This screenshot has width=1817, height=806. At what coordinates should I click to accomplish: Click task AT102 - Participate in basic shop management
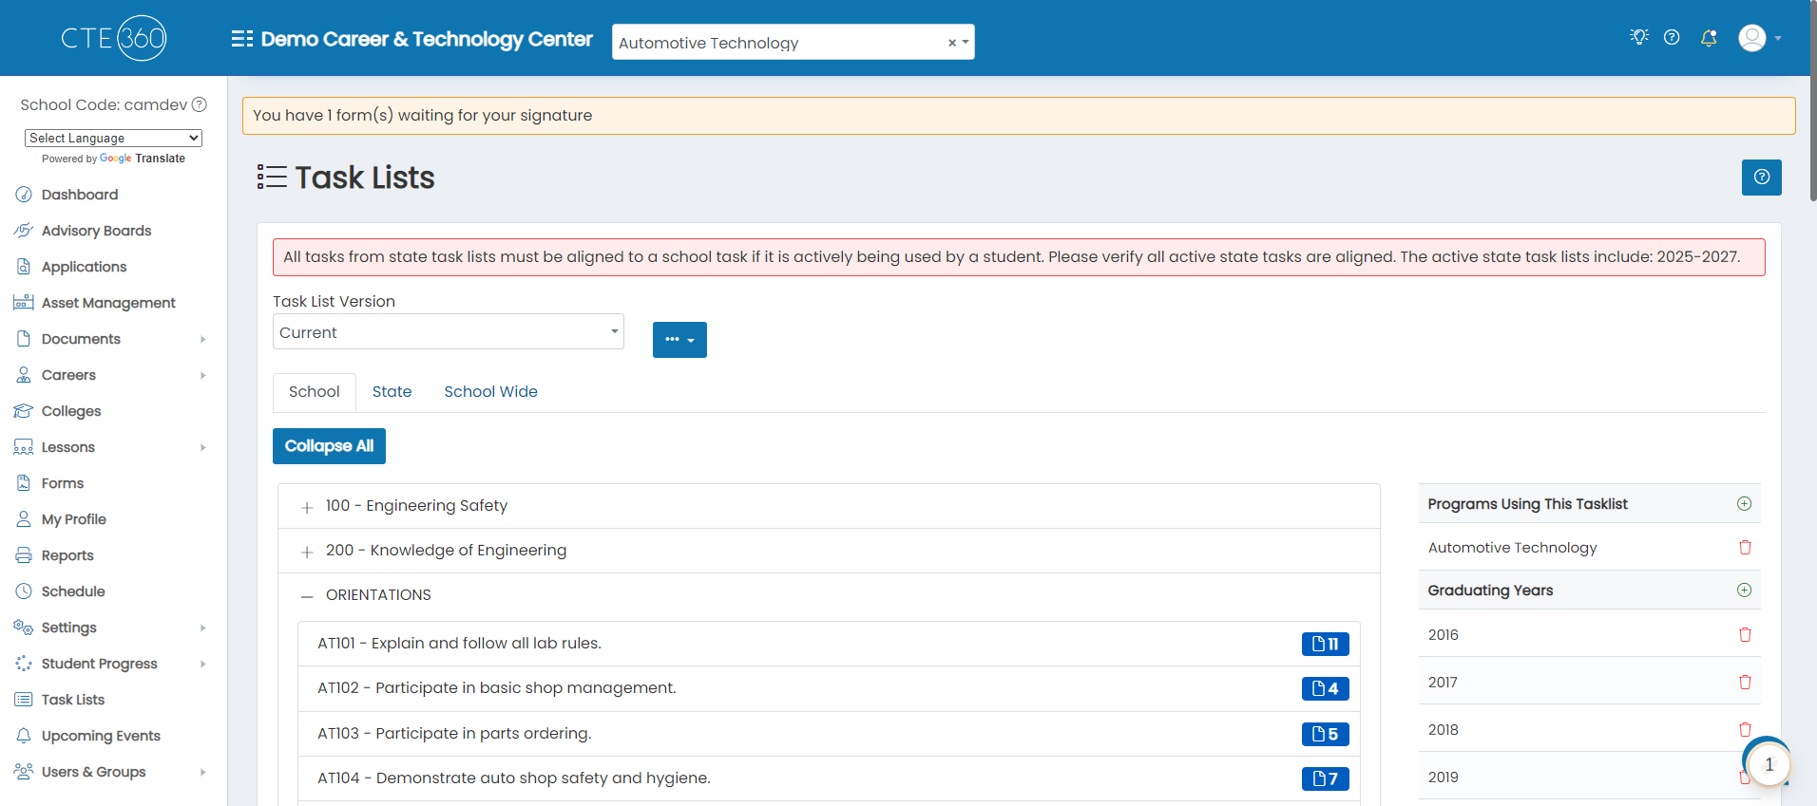pos(497,688)
